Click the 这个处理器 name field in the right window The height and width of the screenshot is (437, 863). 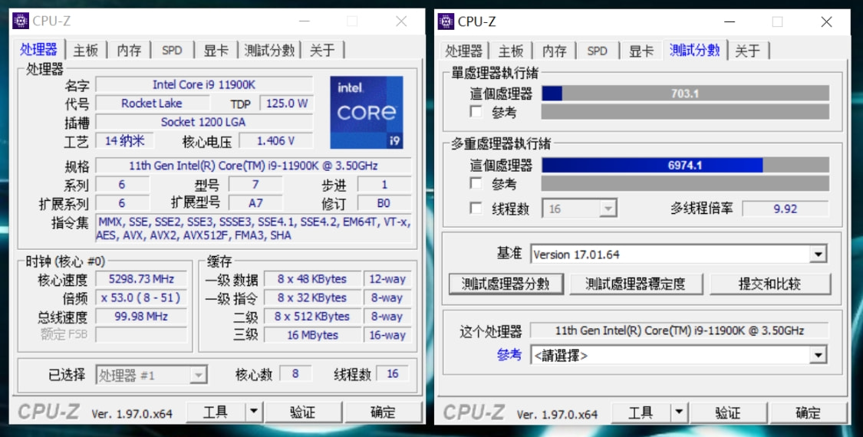point(679,330)
